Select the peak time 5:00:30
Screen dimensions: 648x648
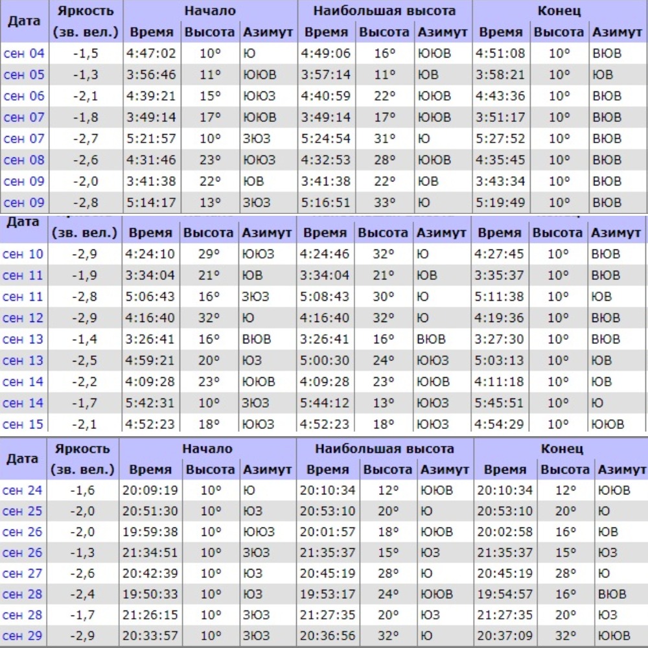click(325, 360)
